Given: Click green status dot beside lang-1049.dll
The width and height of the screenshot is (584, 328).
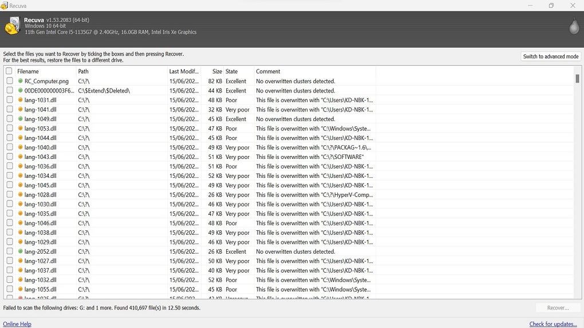Looking at the screenshot, I should coord(21,119).
